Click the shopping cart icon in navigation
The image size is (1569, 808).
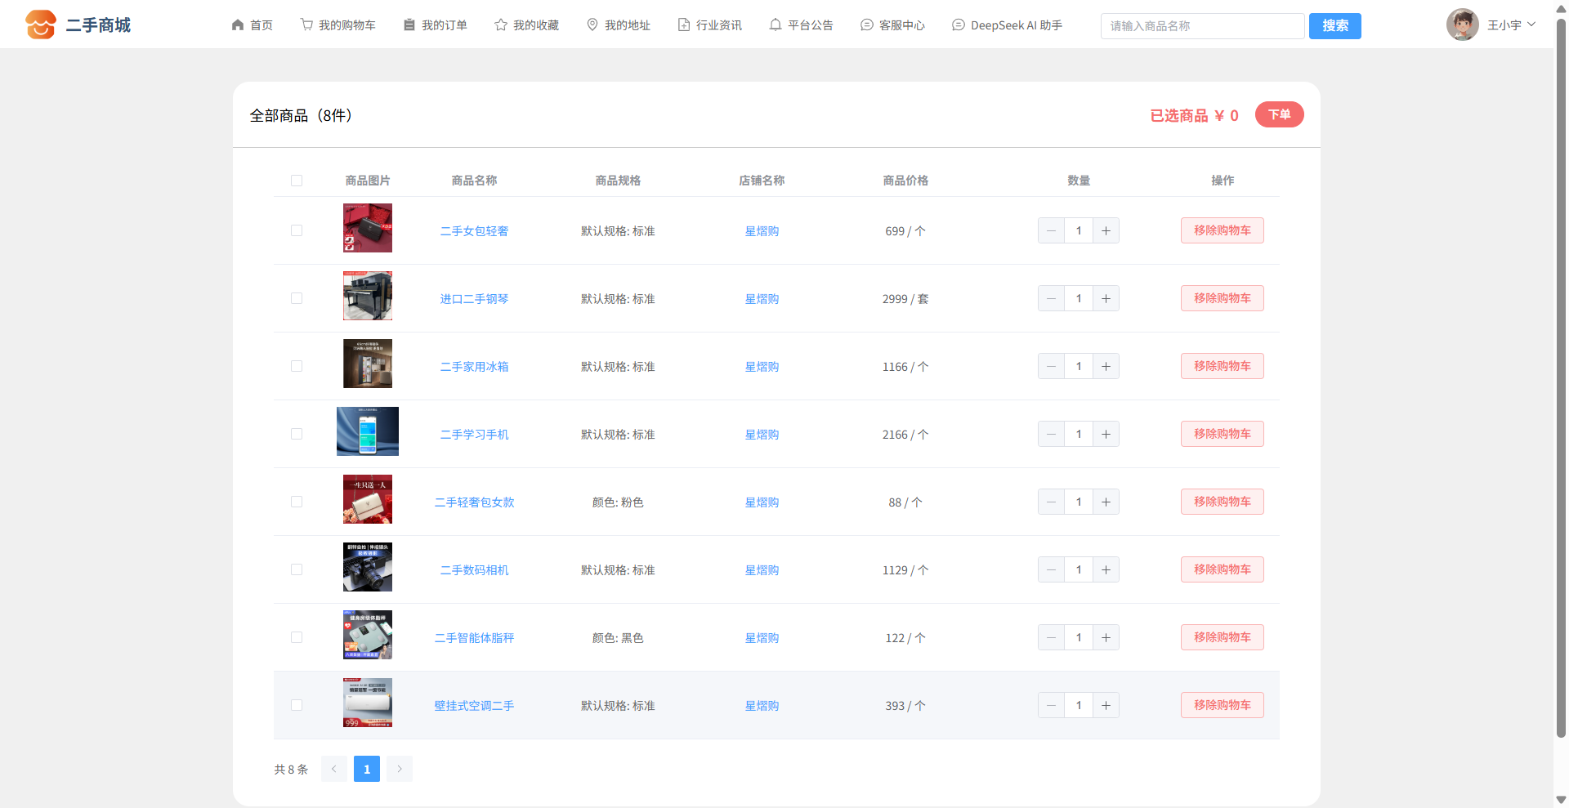point(306,25)
